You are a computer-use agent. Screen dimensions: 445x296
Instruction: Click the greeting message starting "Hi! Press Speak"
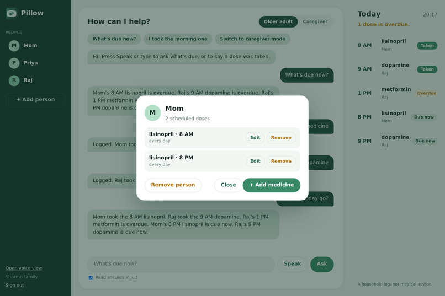[x=181, y=57]
